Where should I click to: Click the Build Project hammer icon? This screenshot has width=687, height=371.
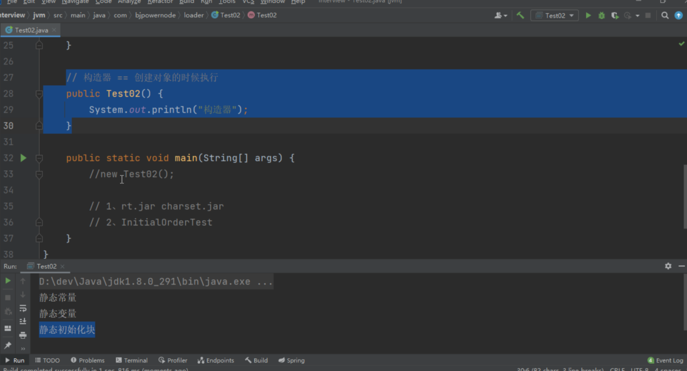tap(520, 15)
